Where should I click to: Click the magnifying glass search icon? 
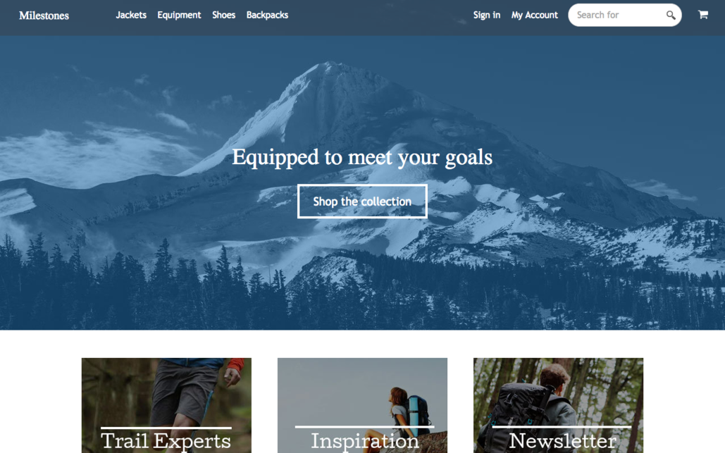(671, 15)
